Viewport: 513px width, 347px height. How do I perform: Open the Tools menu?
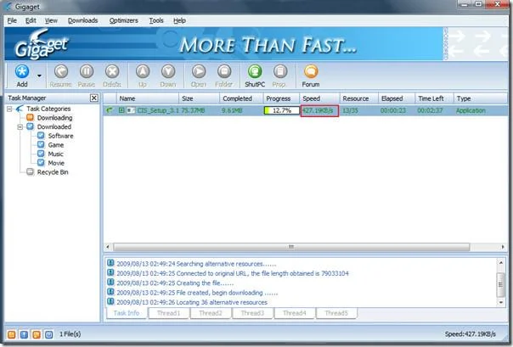pyautogui.click(x=156, y=20)
